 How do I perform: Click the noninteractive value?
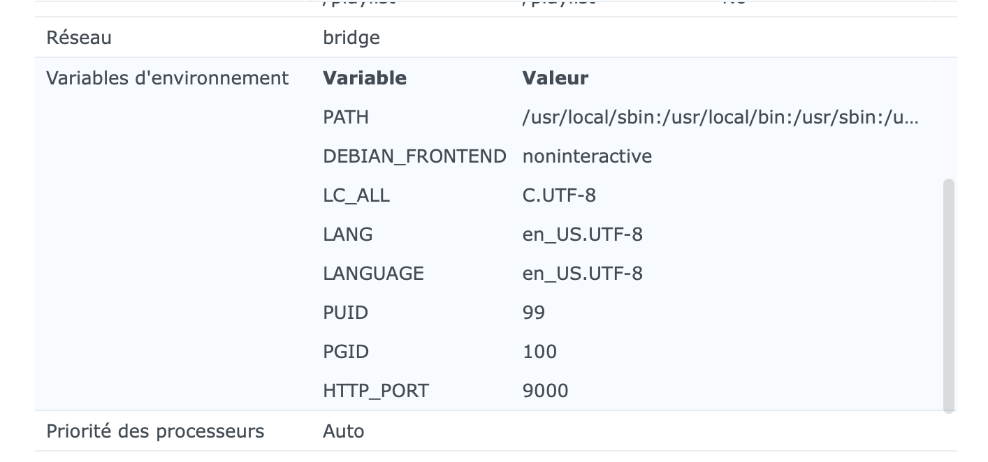point(587,156)
